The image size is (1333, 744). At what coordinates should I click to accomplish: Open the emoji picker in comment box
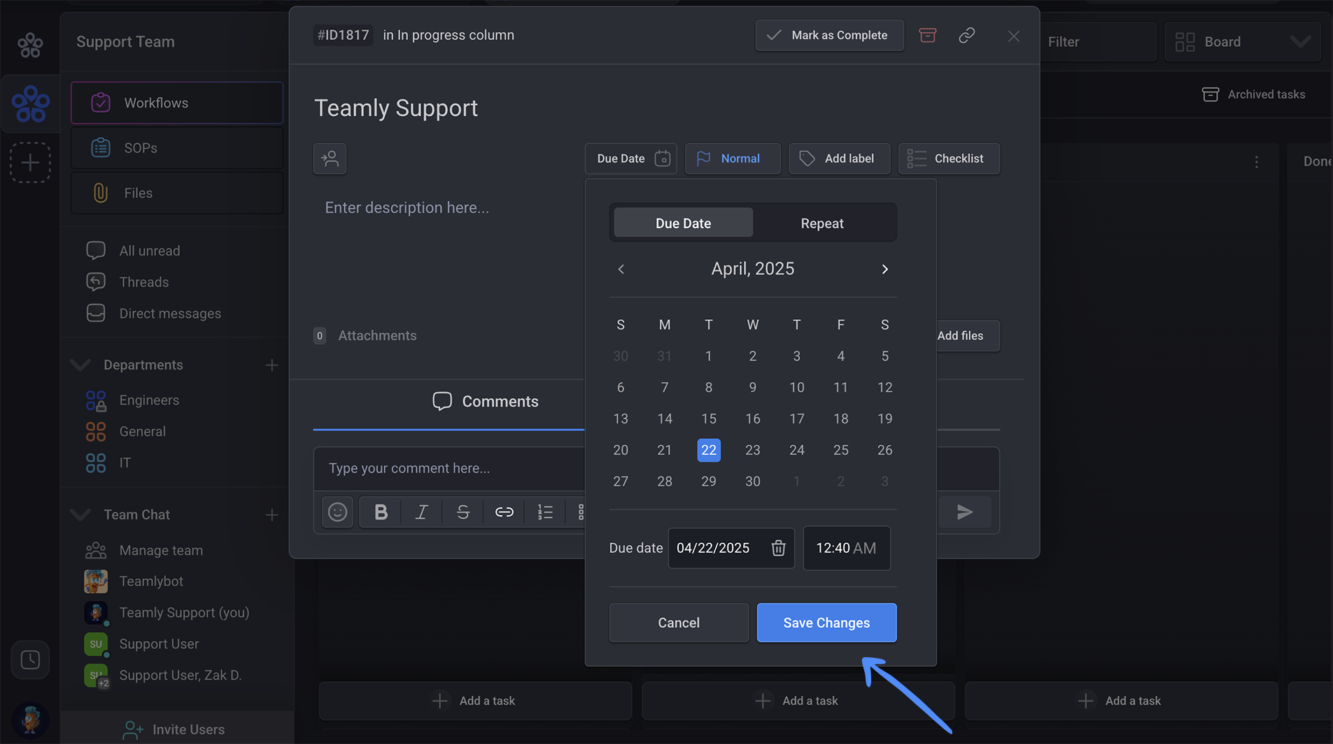pos(337,512)
